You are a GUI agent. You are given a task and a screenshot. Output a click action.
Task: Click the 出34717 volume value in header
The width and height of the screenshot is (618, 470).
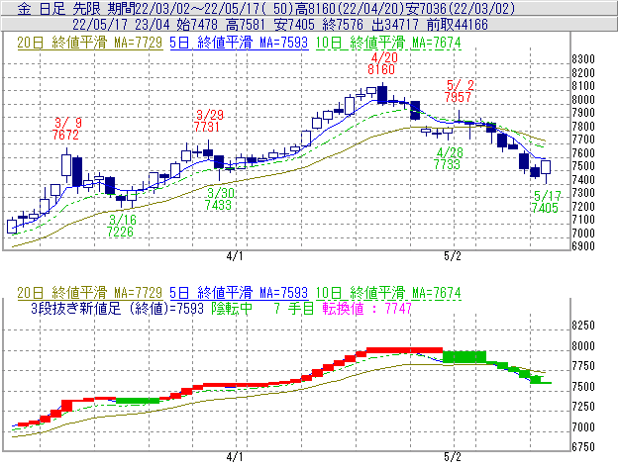tap(395, 25)
